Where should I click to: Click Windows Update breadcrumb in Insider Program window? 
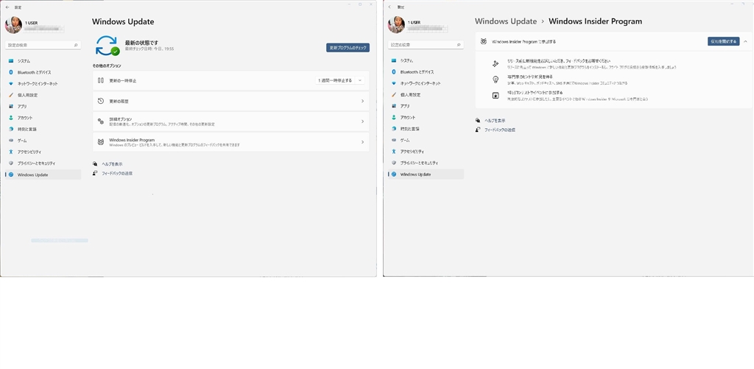pos(505,21)
